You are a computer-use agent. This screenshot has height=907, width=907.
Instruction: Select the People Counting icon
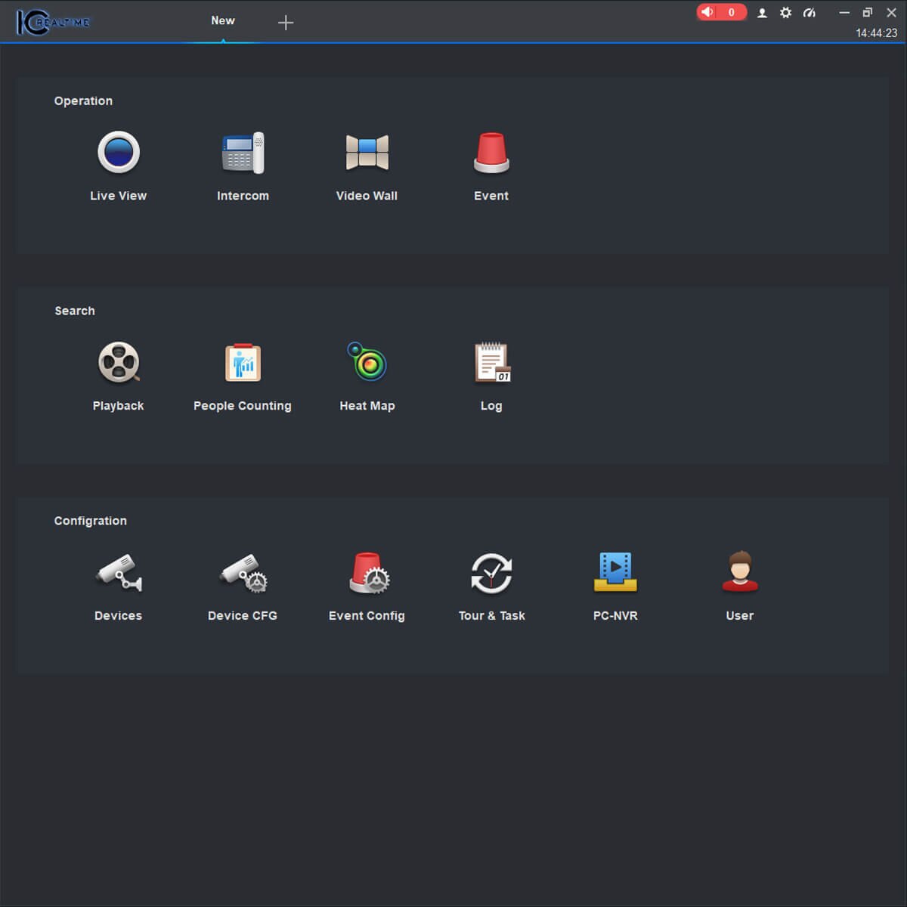tap(243, 363)
